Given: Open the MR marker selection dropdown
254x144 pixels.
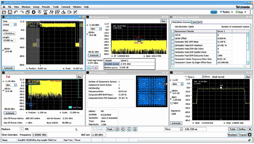Looking at the screenshot, I should [22, 129].
